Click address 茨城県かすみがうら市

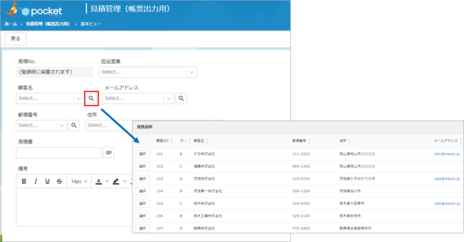[357, 179]
